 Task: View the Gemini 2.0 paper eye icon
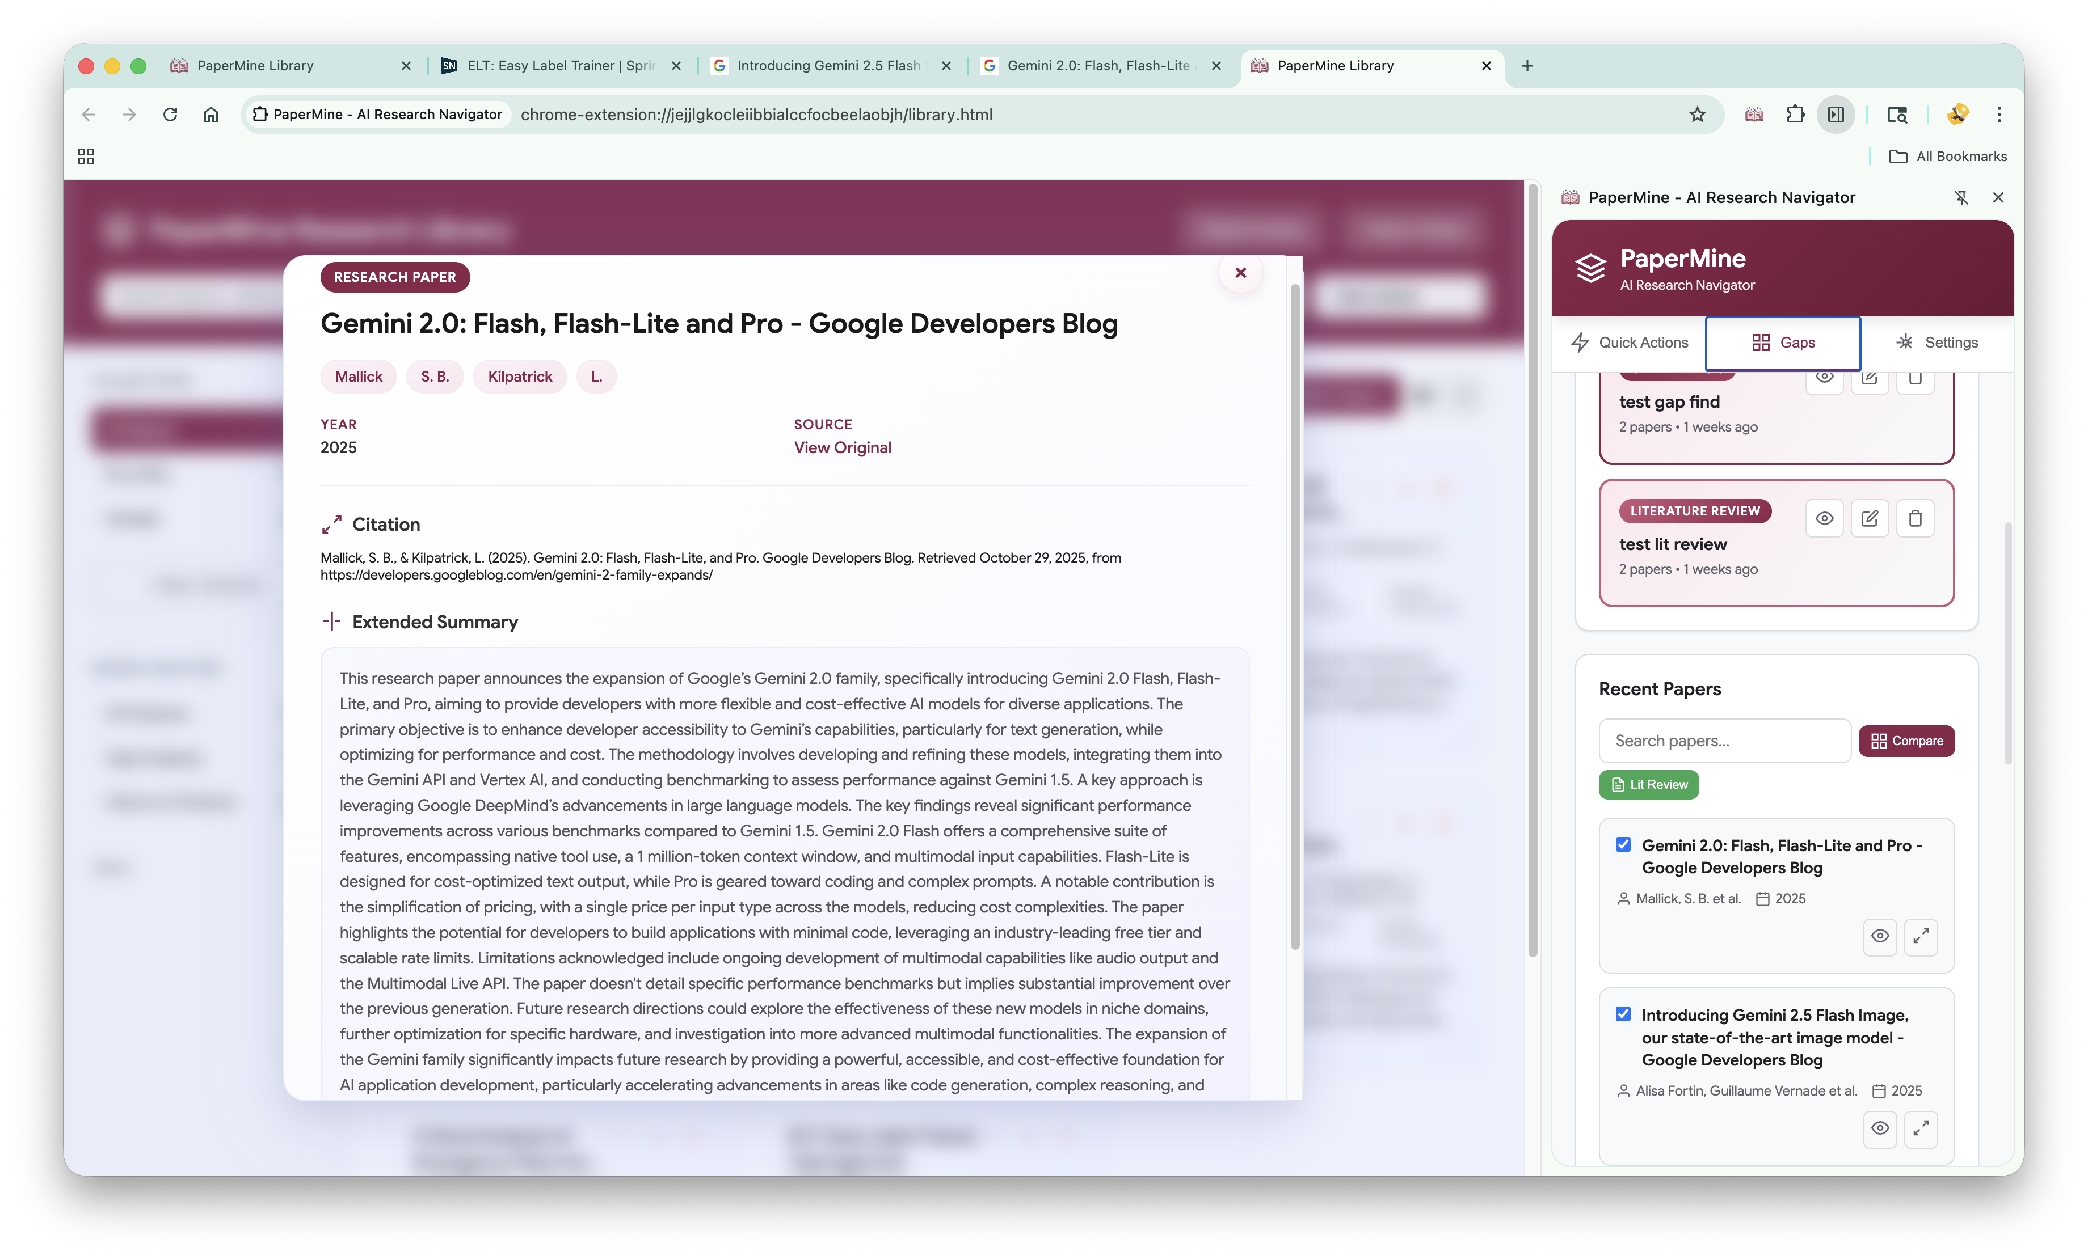coord(1880,936)
